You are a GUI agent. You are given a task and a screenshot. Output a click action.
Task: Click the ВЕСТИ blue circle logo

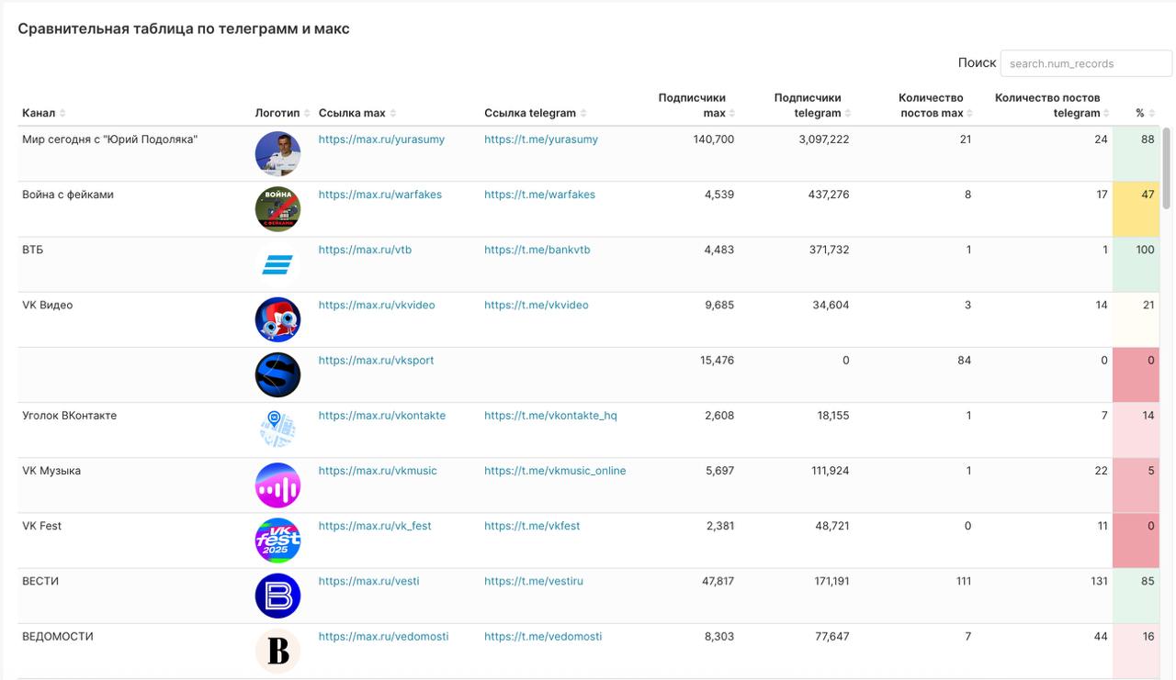(277, 596)
